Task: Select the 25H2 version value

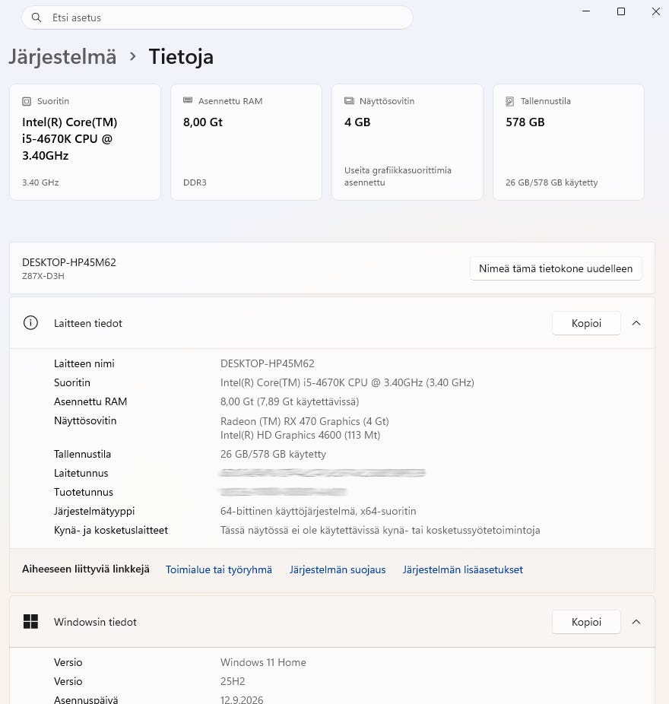Action: [x=233, y=681]
